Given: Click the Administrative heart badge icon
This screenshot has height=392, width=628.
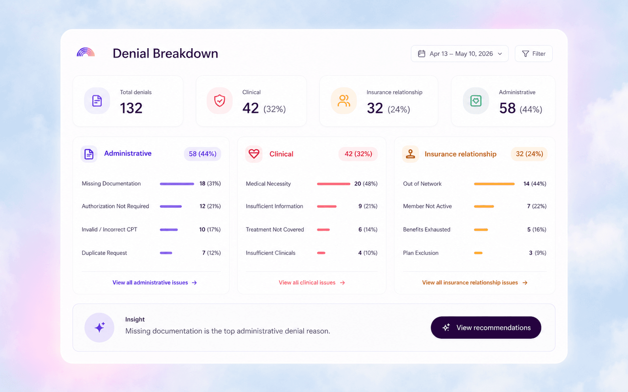Looking at the screenshot, I should [x=476, y=101].
